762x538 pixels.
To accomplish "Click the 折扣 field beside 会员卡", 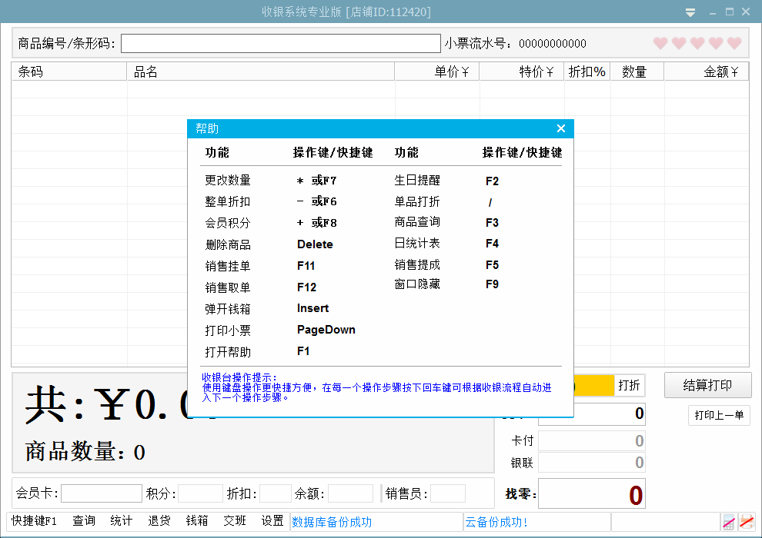I will [x=275, y=493].
